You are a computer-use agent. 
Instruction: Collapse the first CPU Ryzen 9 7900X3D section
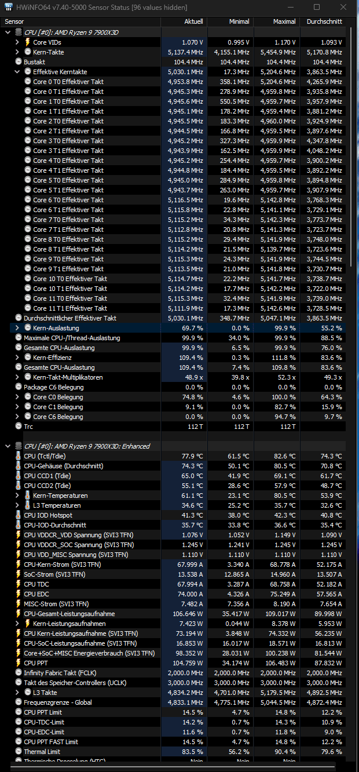tap(8, 32)
